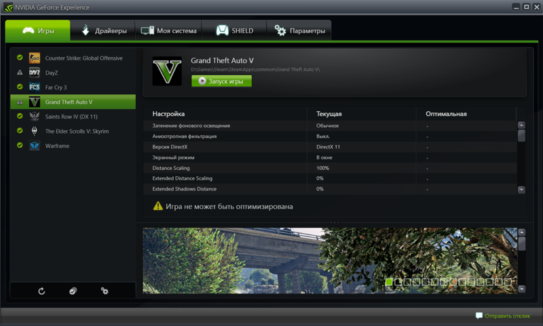This screenshot has width=543, height=326.
Task: Click the NVIDIA logo in title bar
Action: pyautogui.click(x=8, y=7)
